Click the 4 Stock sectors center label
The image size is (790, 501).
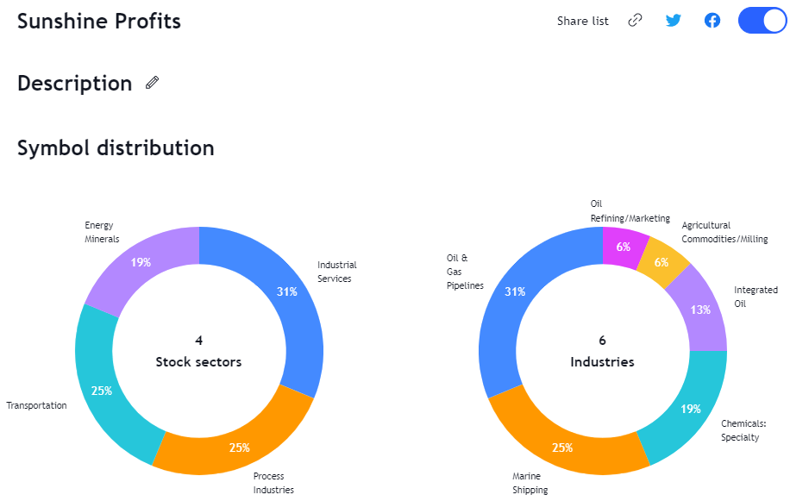click(x=198, y=352)
